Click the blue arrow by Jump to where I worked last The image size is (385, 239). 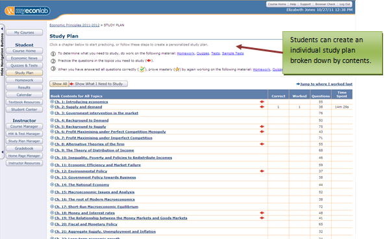[298, 84]
